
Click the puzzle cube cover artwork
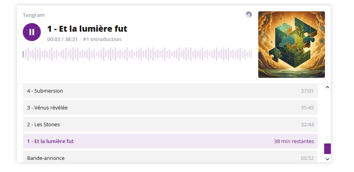pos(291,45)
